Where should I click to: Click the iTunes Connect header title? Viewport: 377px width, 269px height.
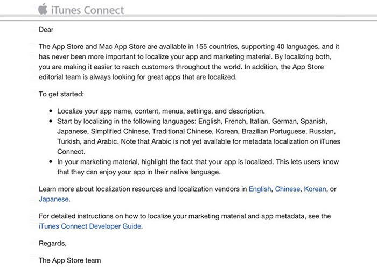click(x=87, y=10)
